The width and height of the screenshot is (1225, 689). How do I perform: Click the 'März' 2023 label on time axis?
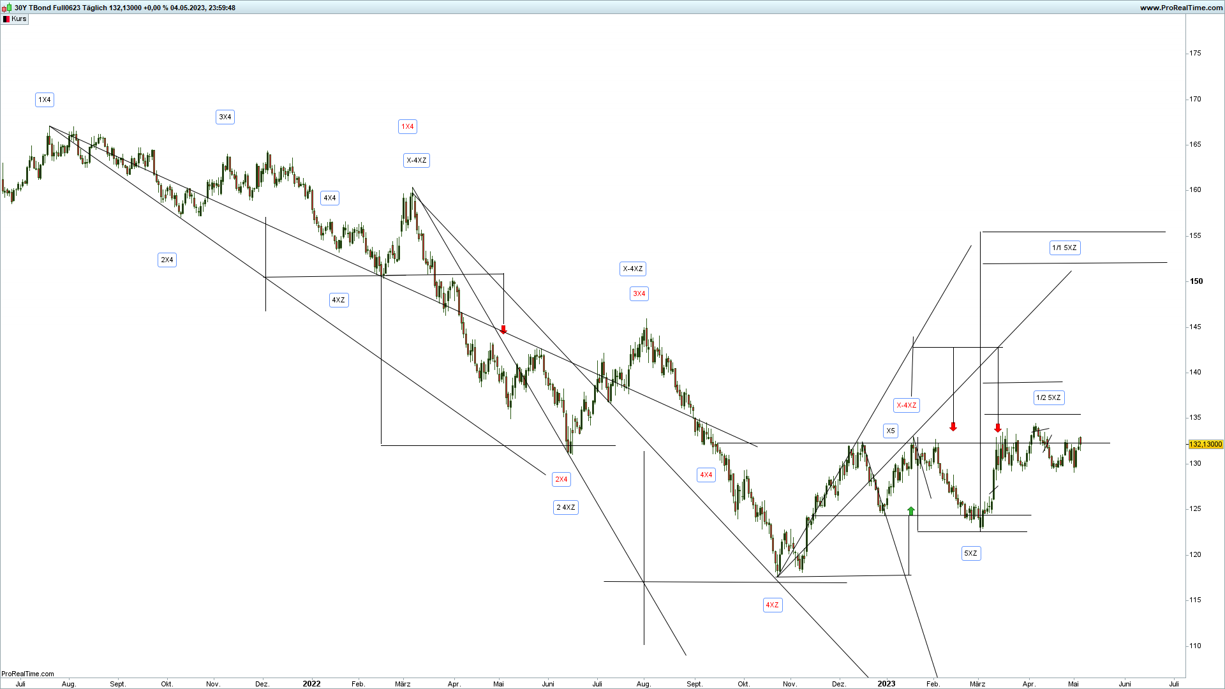click(x=977, y=684)
